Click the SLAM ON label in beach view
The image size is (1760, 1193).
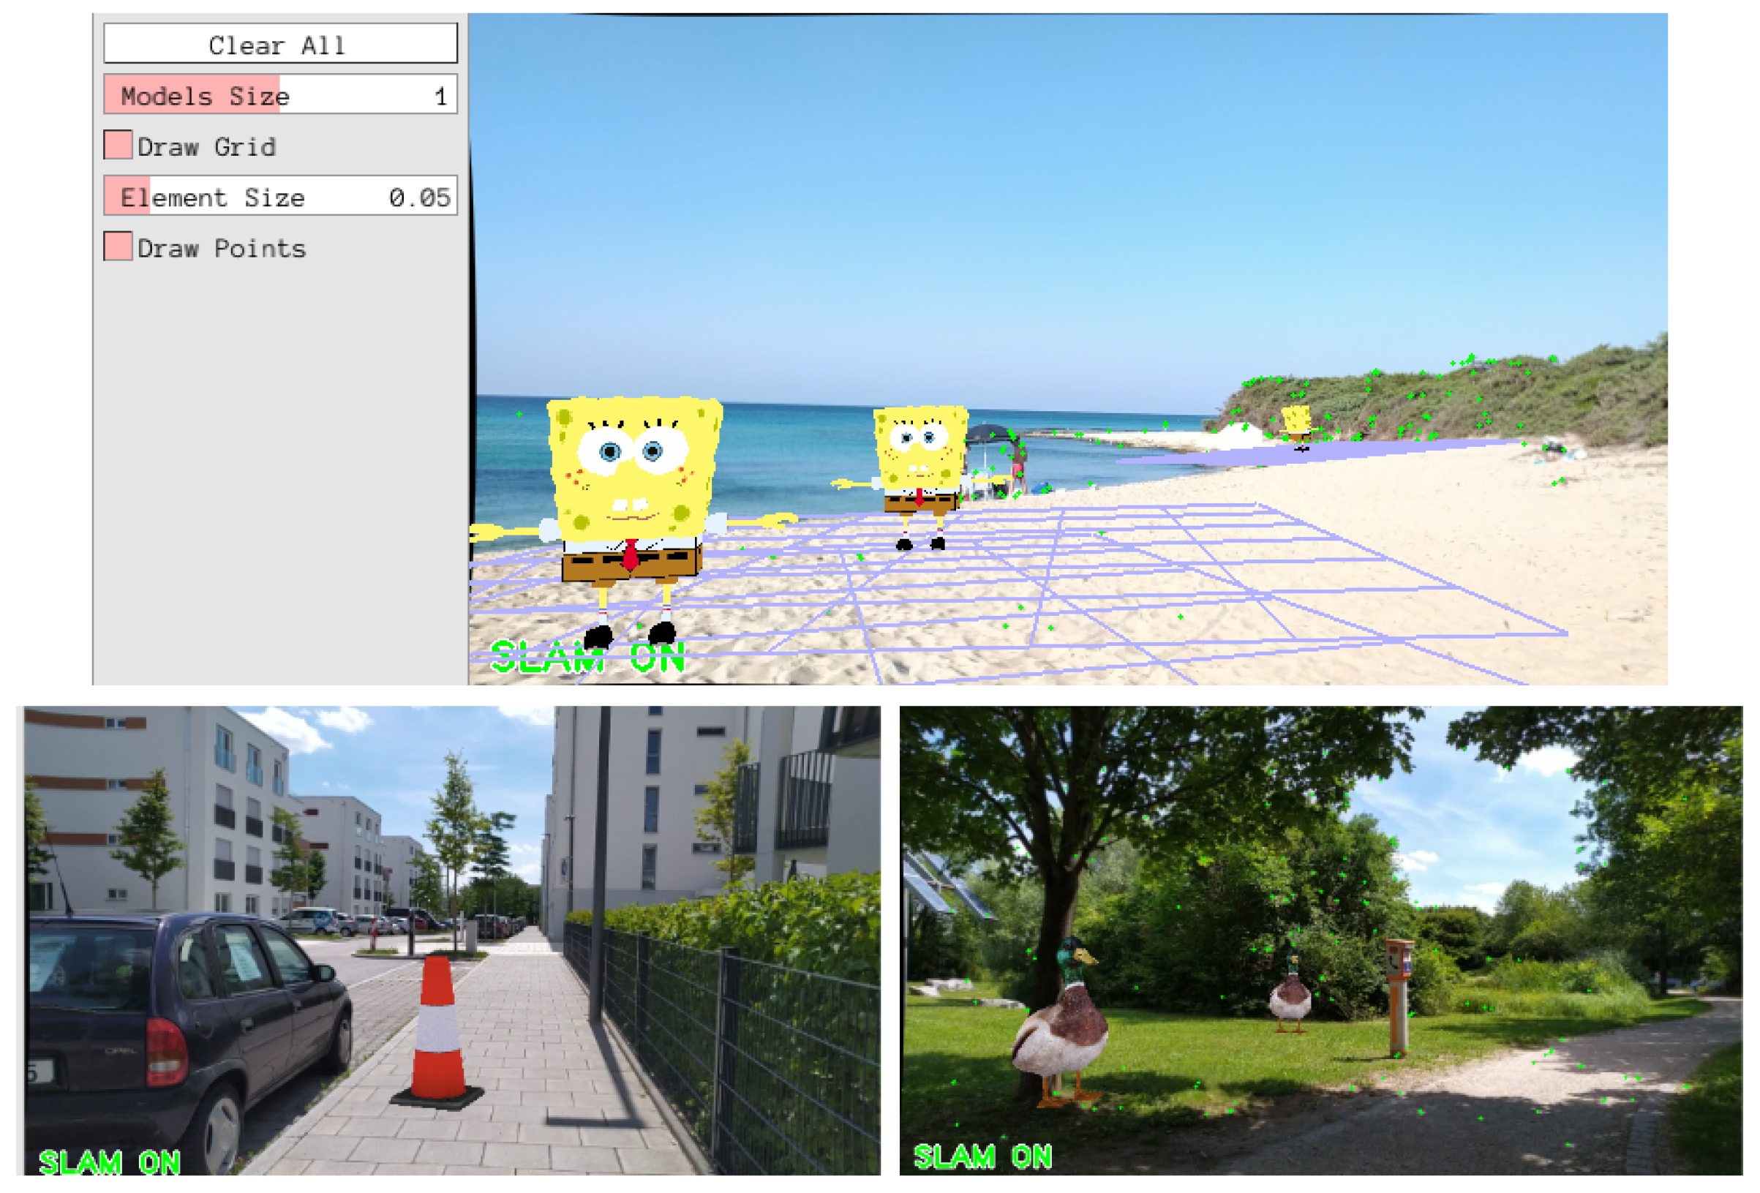tap(587, 658)
